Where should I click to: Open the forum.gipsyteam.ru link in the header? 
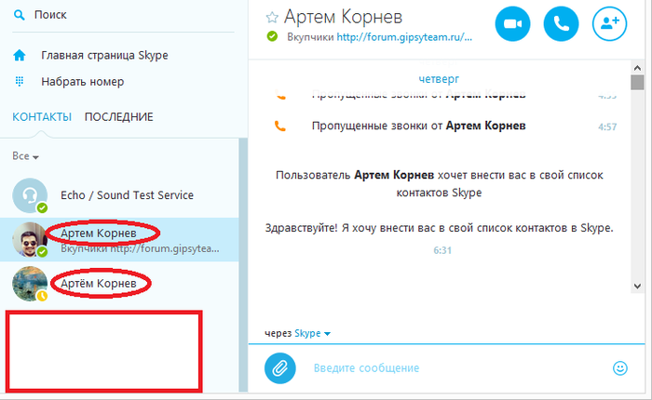404,37
